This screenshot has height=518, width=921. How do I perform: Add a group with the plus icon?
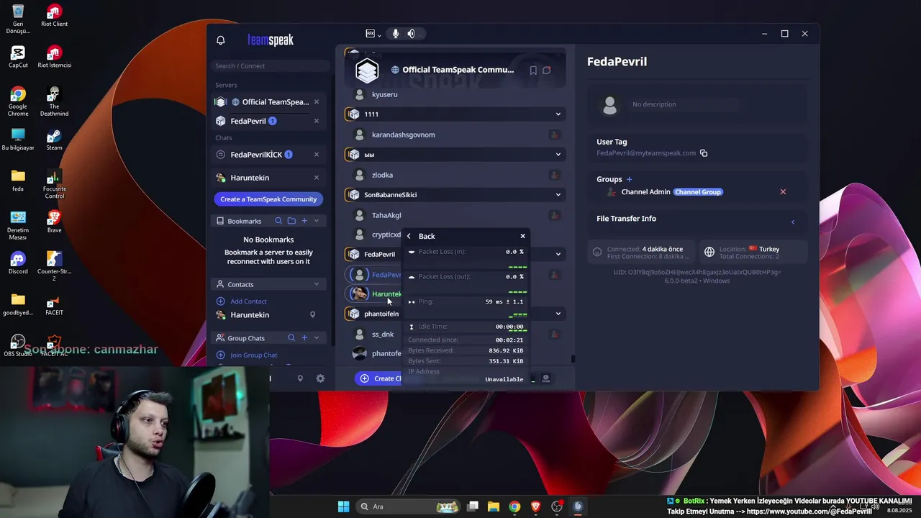point(629,179)
